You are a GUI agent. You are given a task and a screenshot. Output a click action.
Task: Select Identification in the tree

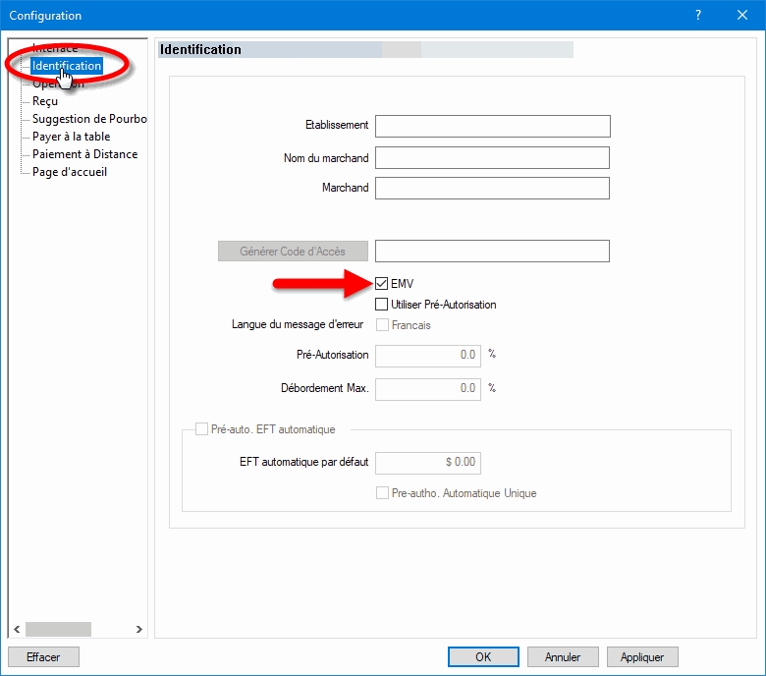tap(67, 66)
